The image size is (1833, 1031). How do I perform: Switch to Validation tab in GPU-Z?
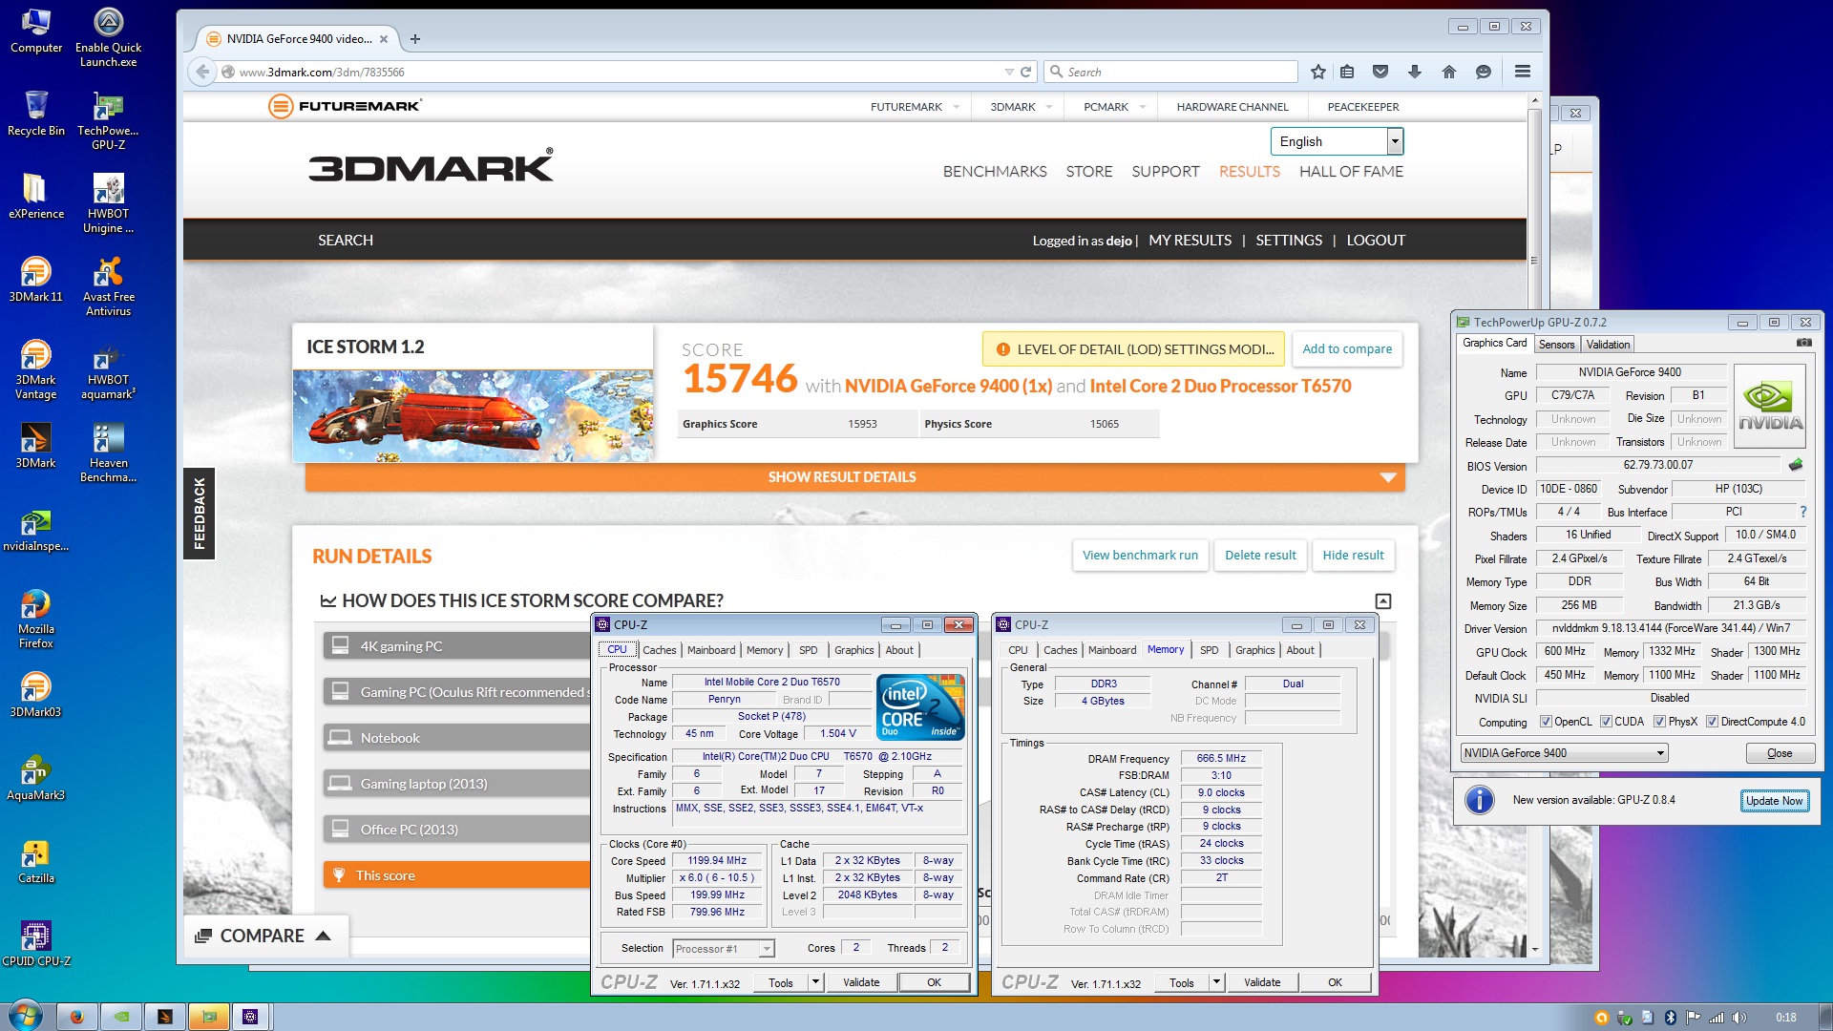[1608, 345]
